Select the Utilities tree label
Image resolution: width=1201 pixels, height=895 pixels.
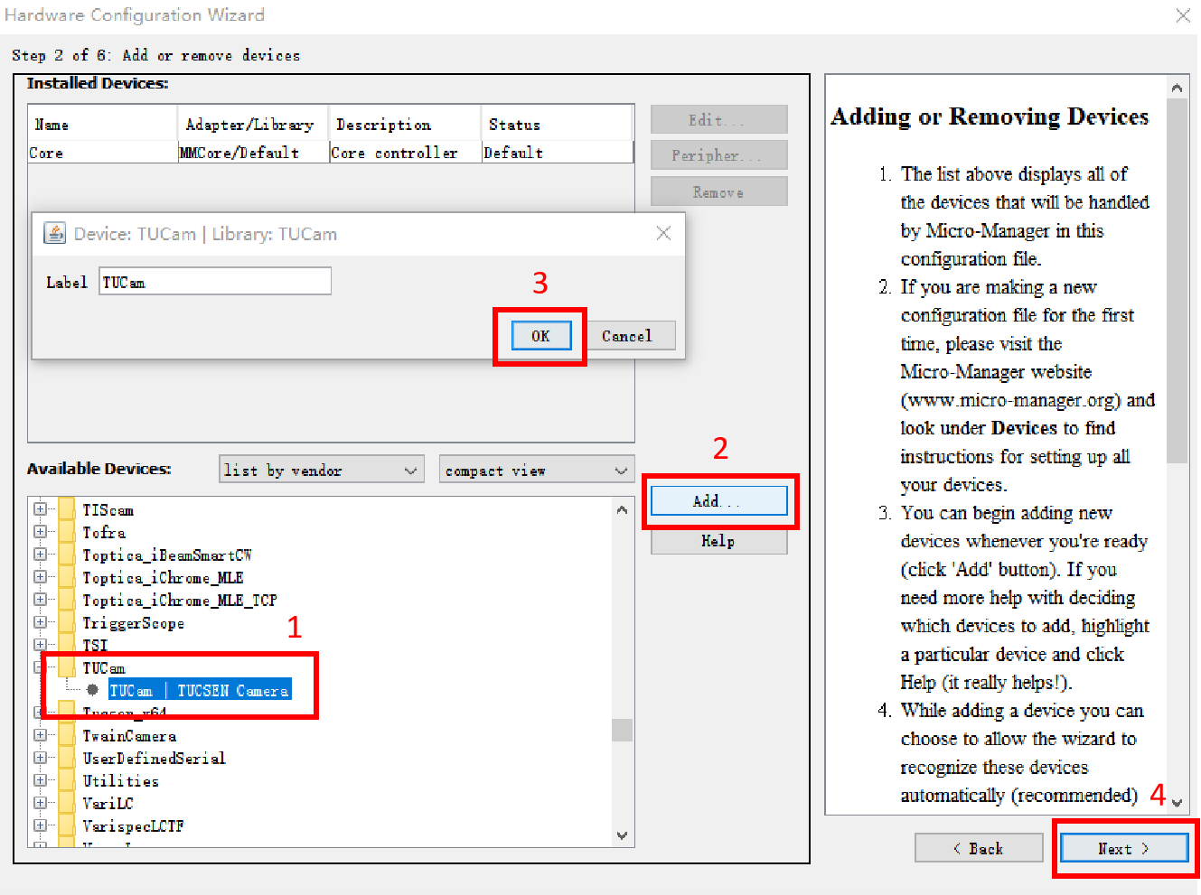tap(121, 780)
